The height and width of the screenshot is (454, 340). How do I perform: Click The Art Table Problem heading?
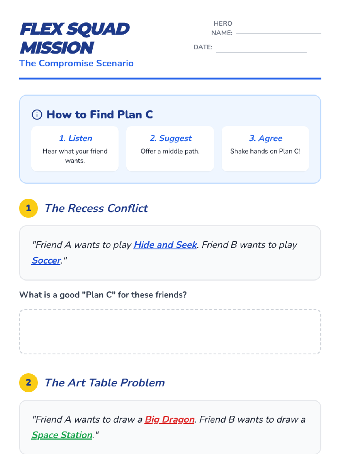tap(105, 383)
